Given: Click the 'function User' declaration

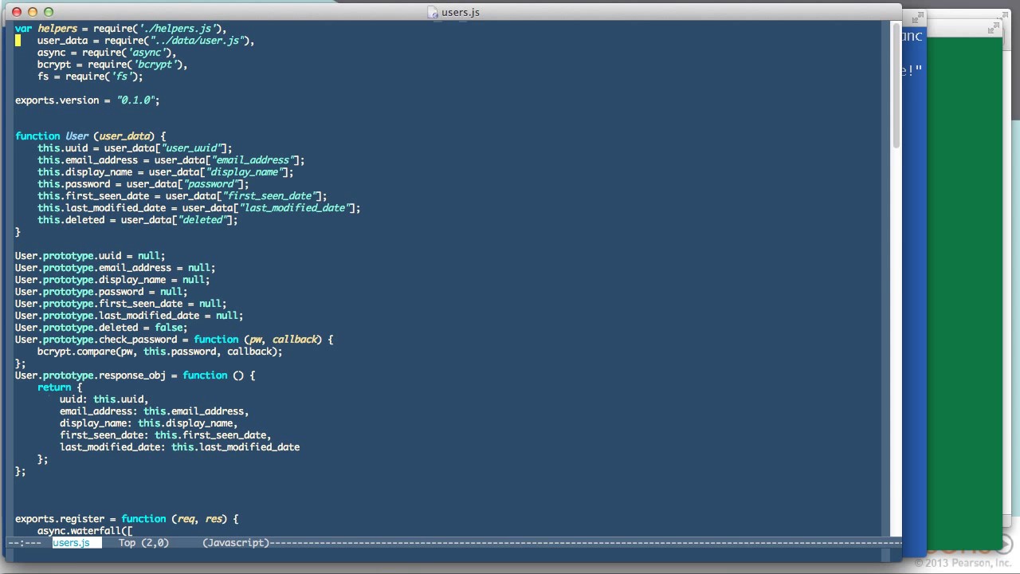Looking at the screenshot, I should 91,136.
